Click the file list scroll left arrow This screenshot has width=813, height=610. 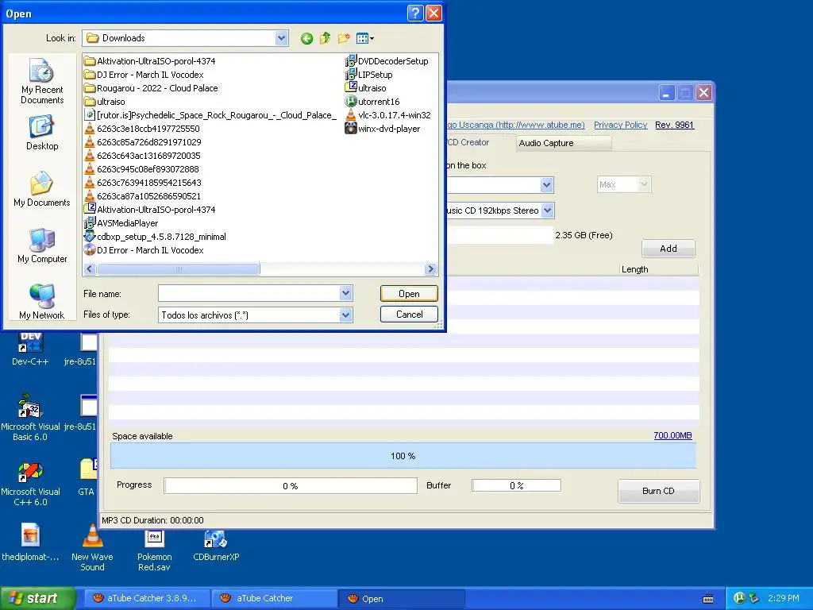click(x=90, y=269)
